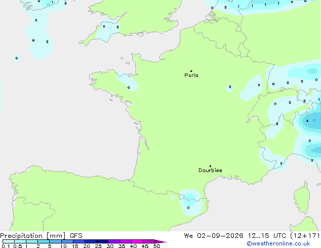
Task: Select the 40–45 mm magenta legend swatch
Action: [x=137, y=241]
